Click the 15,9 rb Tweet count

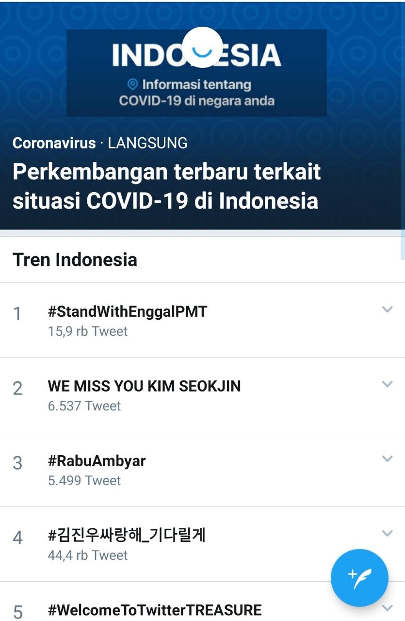88,331
